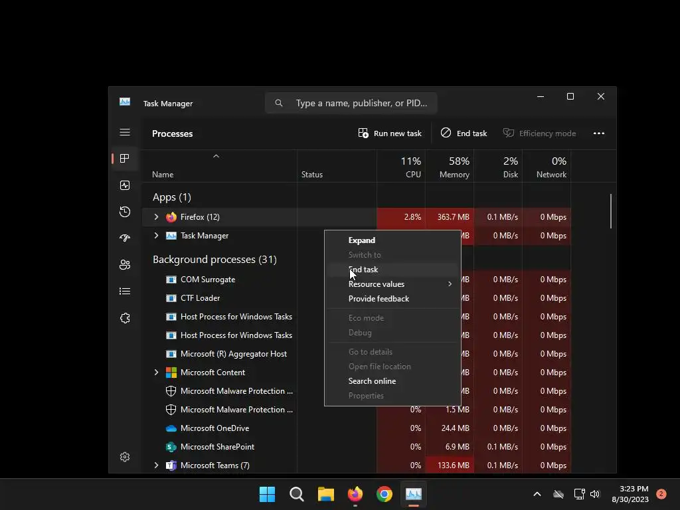
Task: Sort by the CPU column header
Action: click(x=401, y=167)
